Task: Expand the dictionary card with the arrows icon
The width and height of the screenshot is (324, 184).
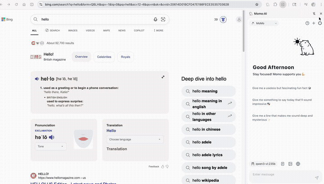Action: (x=163, y=77)
